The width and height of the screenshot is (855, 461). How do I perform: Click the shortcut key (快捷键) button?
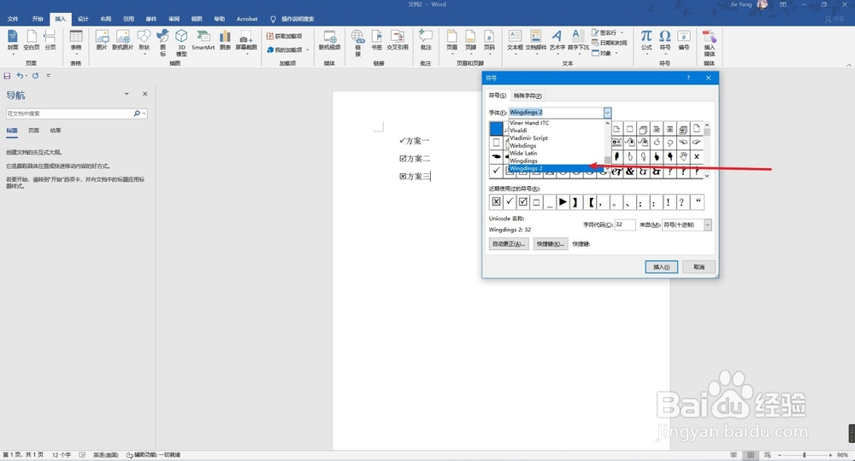pyautogui.click(x=550, y=244)
